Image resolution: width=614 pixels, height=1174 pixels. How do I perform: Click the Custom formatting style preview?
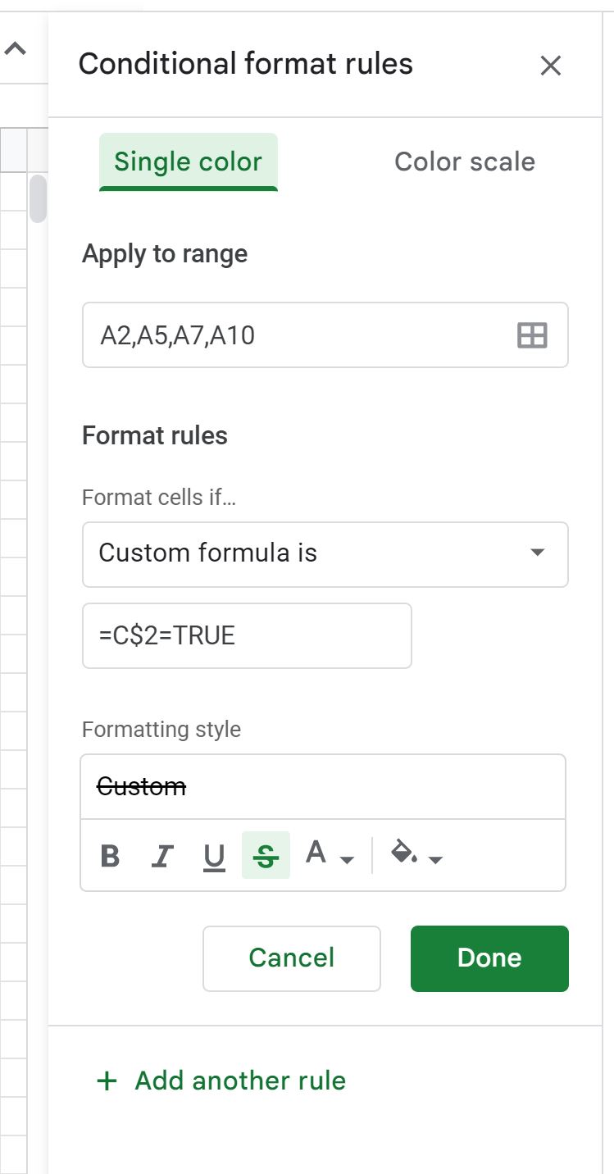tap(323, 787)
